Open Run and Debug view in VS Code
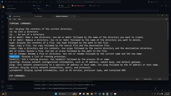This screenshot has height=96, width=171. pos(3,22)
